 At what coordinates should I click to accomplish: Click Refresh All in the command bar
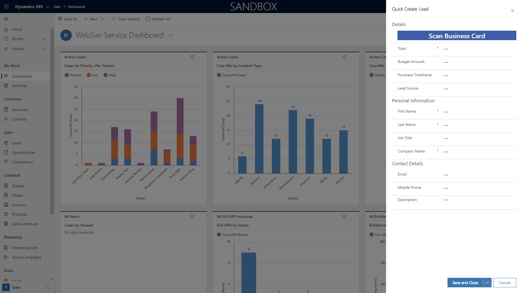click(158, 19)
